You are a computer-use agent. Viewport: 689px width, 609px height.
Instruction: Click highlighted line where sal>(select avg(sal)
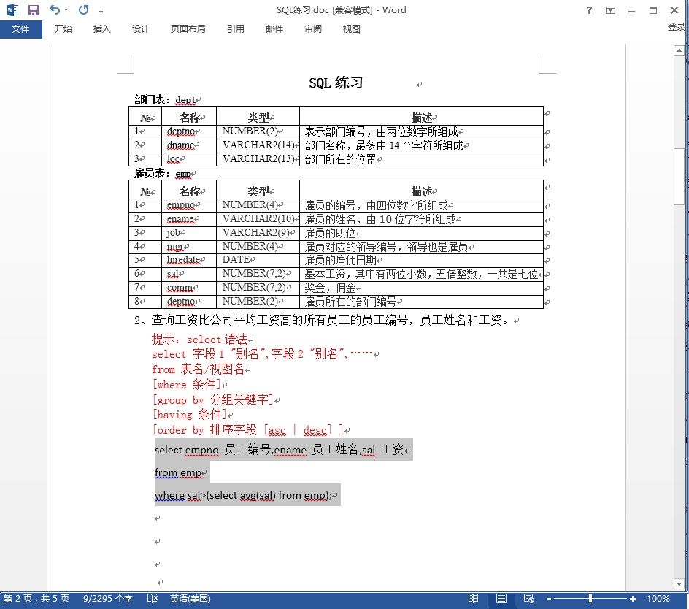tap(244, 496)
